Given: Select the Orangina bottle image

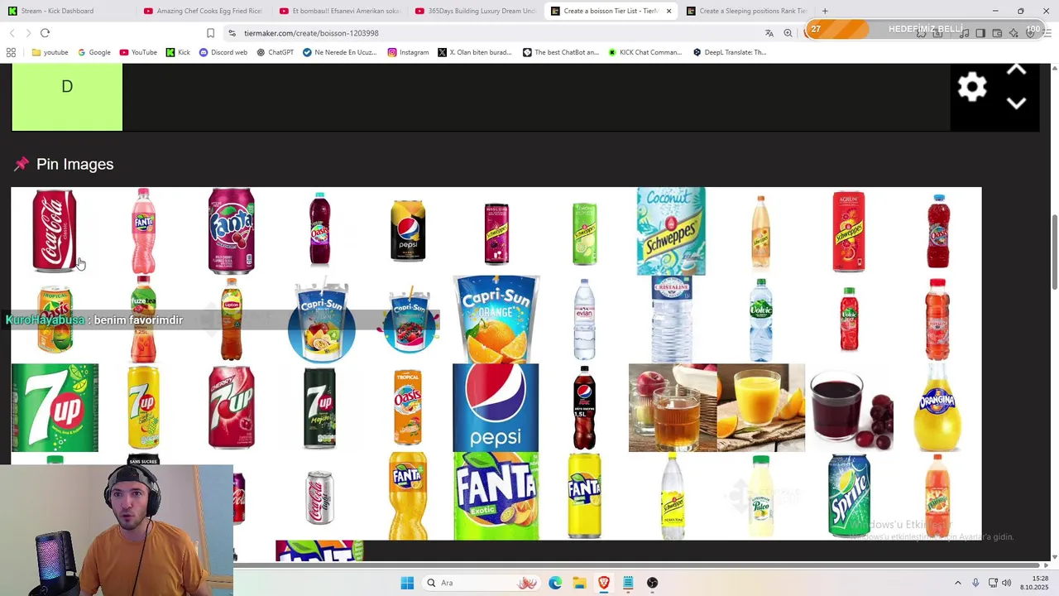Looking at the screenshot, I should (937, 407).
